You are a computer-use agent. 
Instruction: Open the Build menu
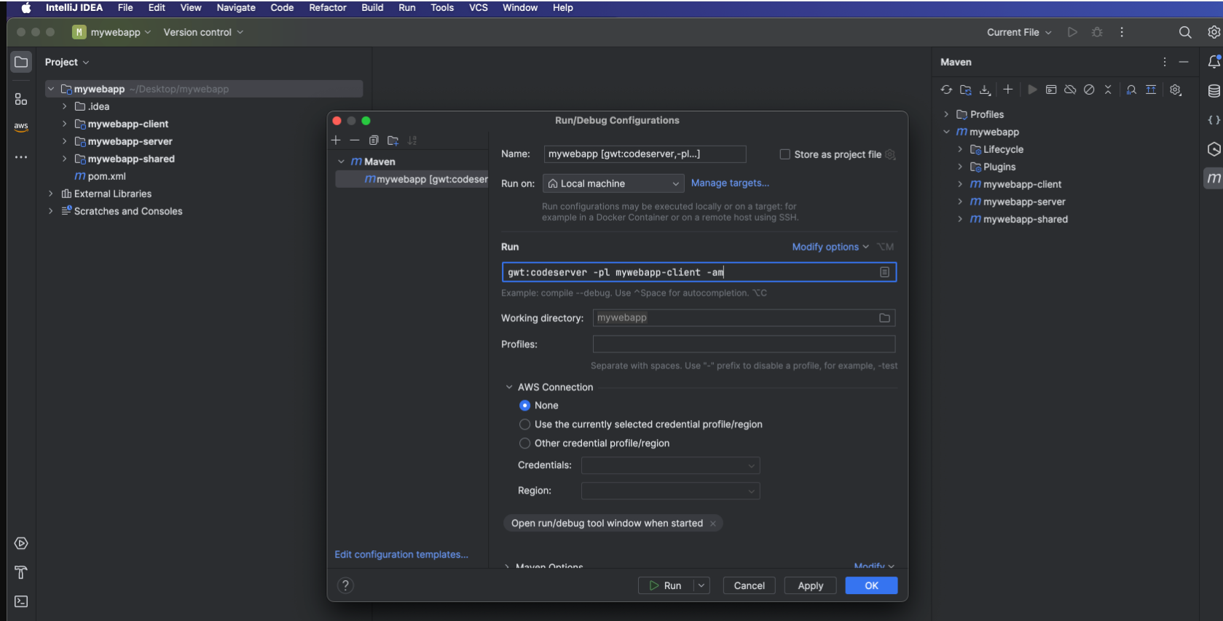point(372,8)
